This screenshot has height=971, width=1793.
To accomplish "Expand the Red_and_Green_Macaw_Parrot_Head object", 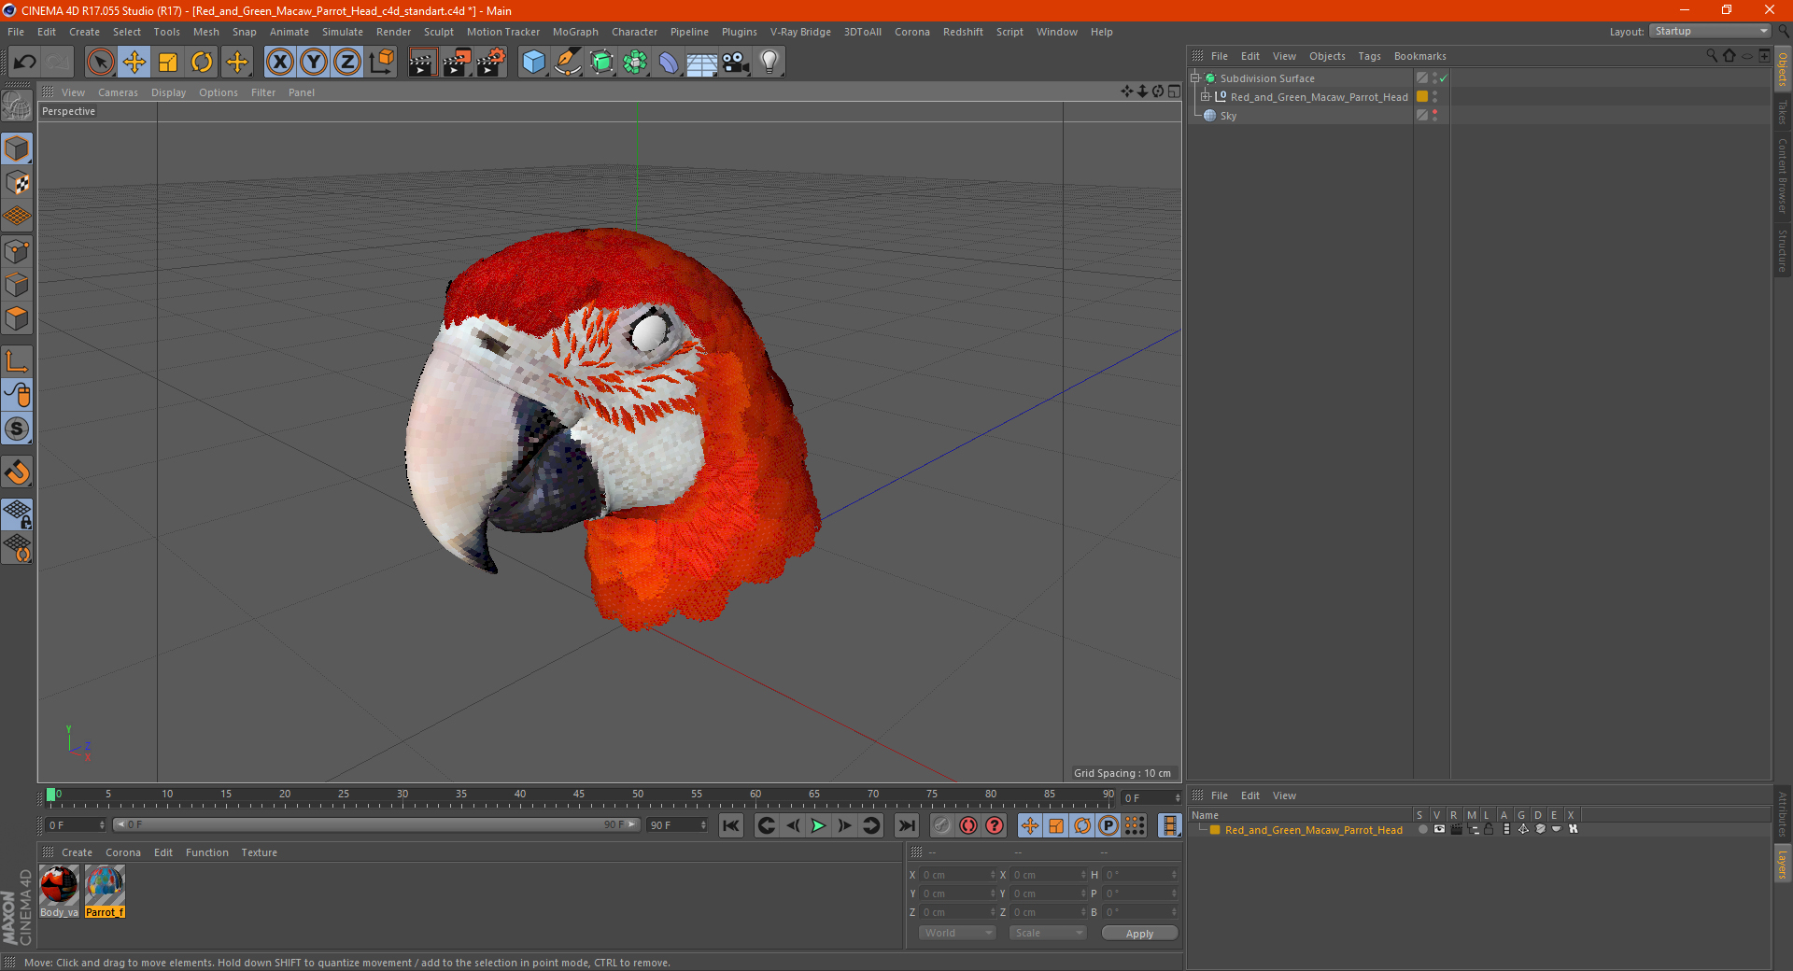I will (x=1206, y=97).
